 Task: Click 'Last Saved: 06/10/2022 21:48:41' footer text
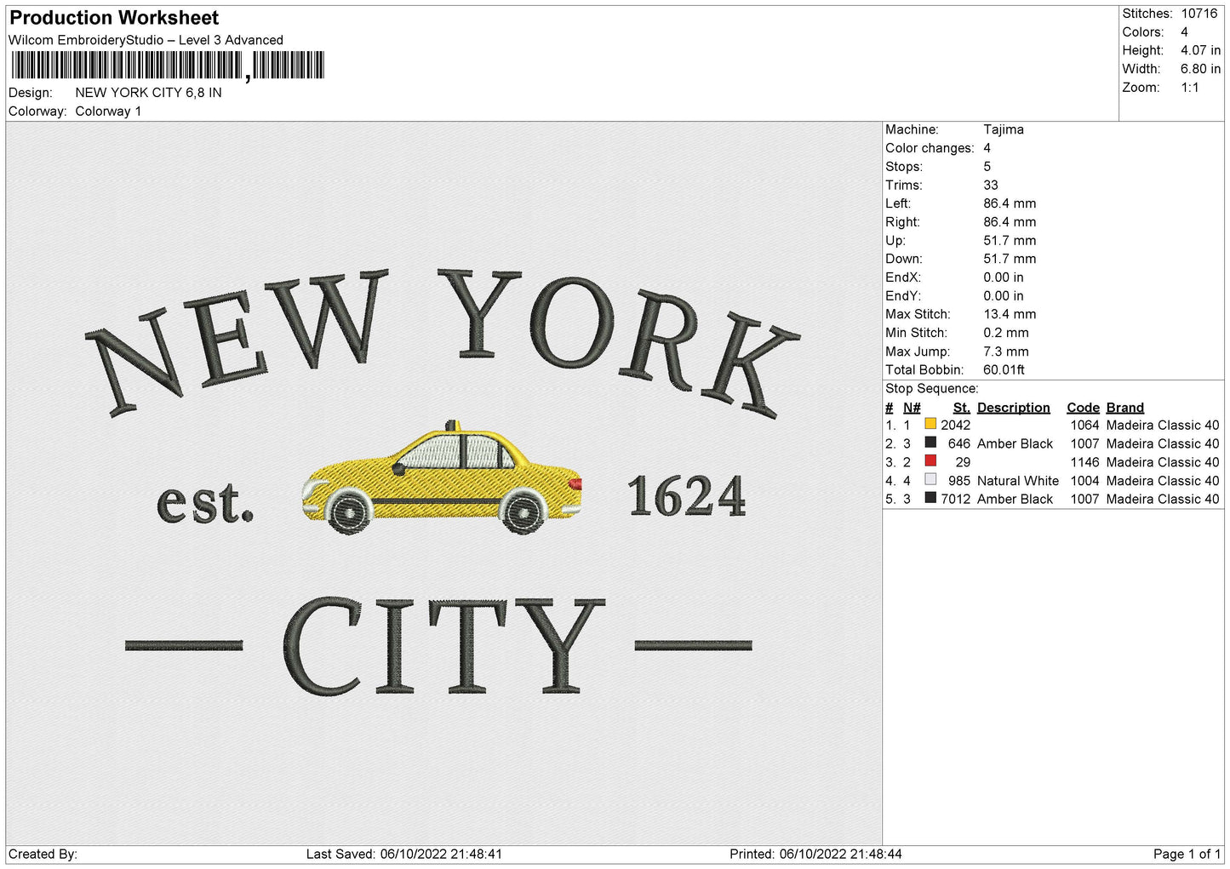pos(404,854)
